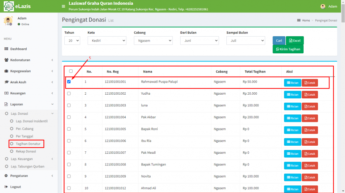The image size is (345, 193).
Task: Click the eLazis logo icon
Action: pos(8,6)
